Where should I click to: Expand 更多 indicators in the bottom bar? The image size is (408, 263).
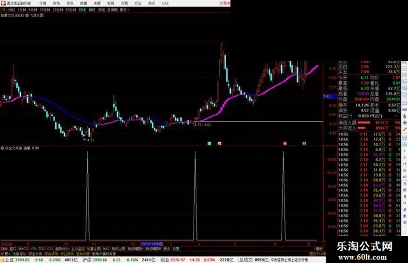point(167,249)
